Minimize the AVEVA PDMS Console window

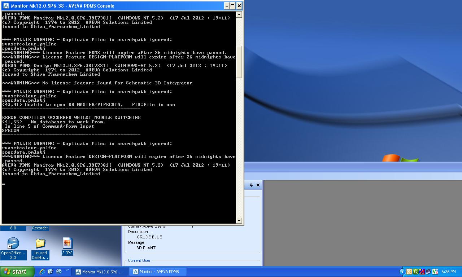[226, 6]
